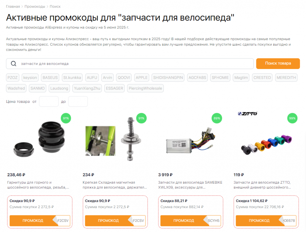Viewport: 306px width, 232px height.
Task: Click the Поиск товара button
Action: [278, 64]
